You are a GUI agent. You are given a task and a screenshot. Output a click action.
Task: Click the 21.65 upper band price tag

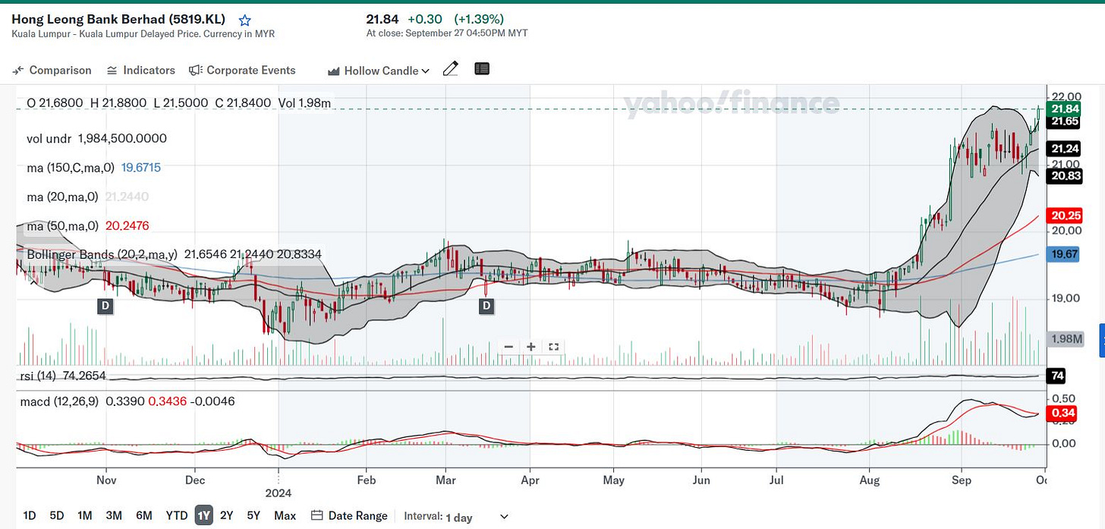(1062, 121)
